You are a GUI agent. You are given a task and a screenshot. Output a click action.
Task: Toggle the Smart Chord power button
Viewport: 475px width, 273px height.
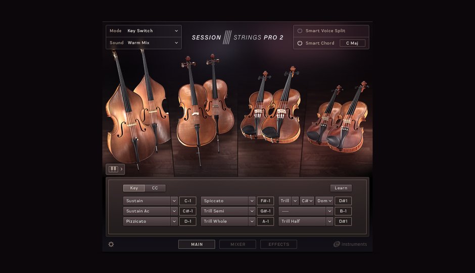[x=300, y=43]
